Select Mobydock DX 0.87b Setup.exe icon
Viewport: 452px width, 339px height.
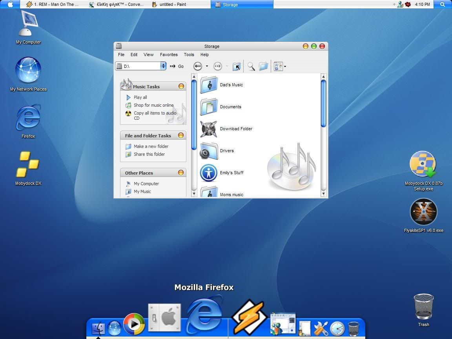pos(423,164)
